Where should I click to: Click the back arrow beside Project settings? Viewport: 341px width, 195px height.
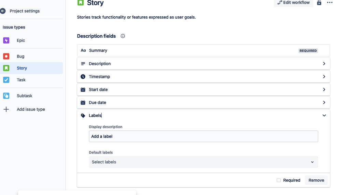[x=3, y=11]
